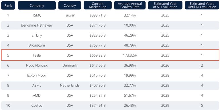Click the Country column header

click(70, 5)
